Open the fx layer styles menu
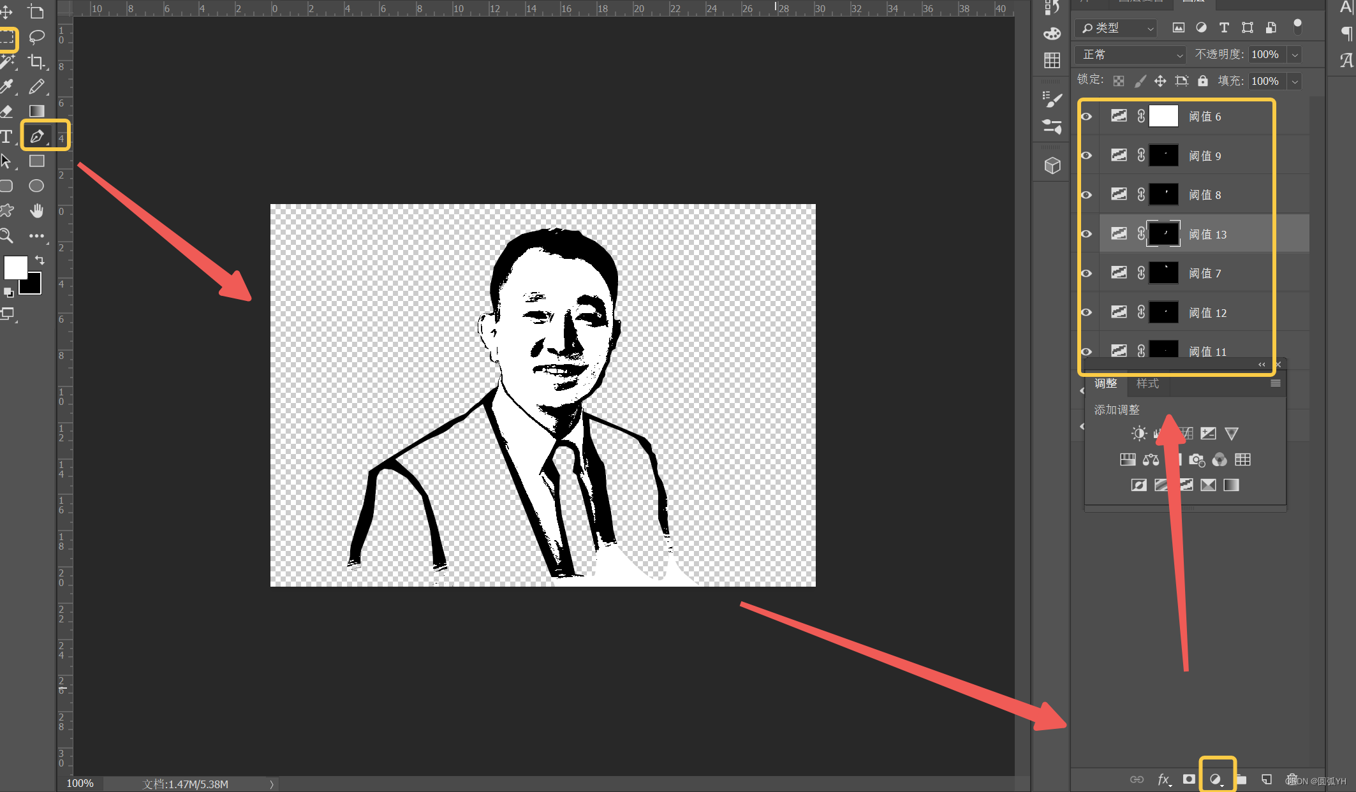Viewport: 1356px width, 792px height. coord(1164,779)
